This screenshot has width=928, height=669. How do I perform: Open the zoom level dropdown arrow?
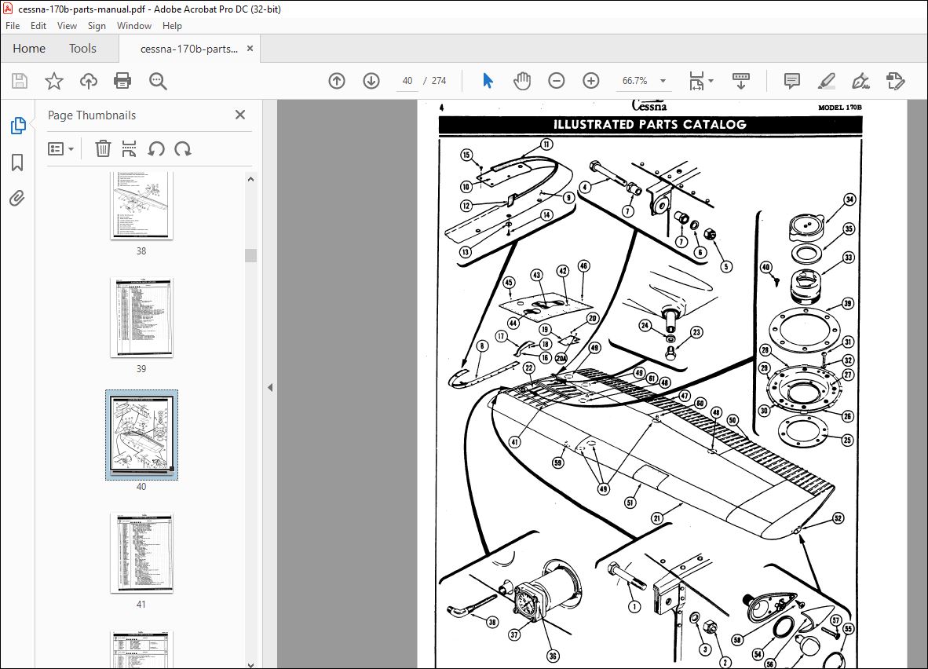point(663,81)
